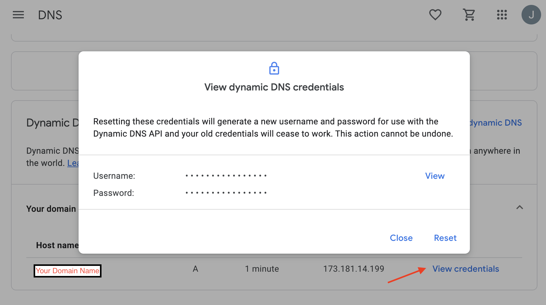Viewport: 546px width, 305px height.
Task: Click the Learn more link under Dynamic DNS
Action: [x=73, y=163]
